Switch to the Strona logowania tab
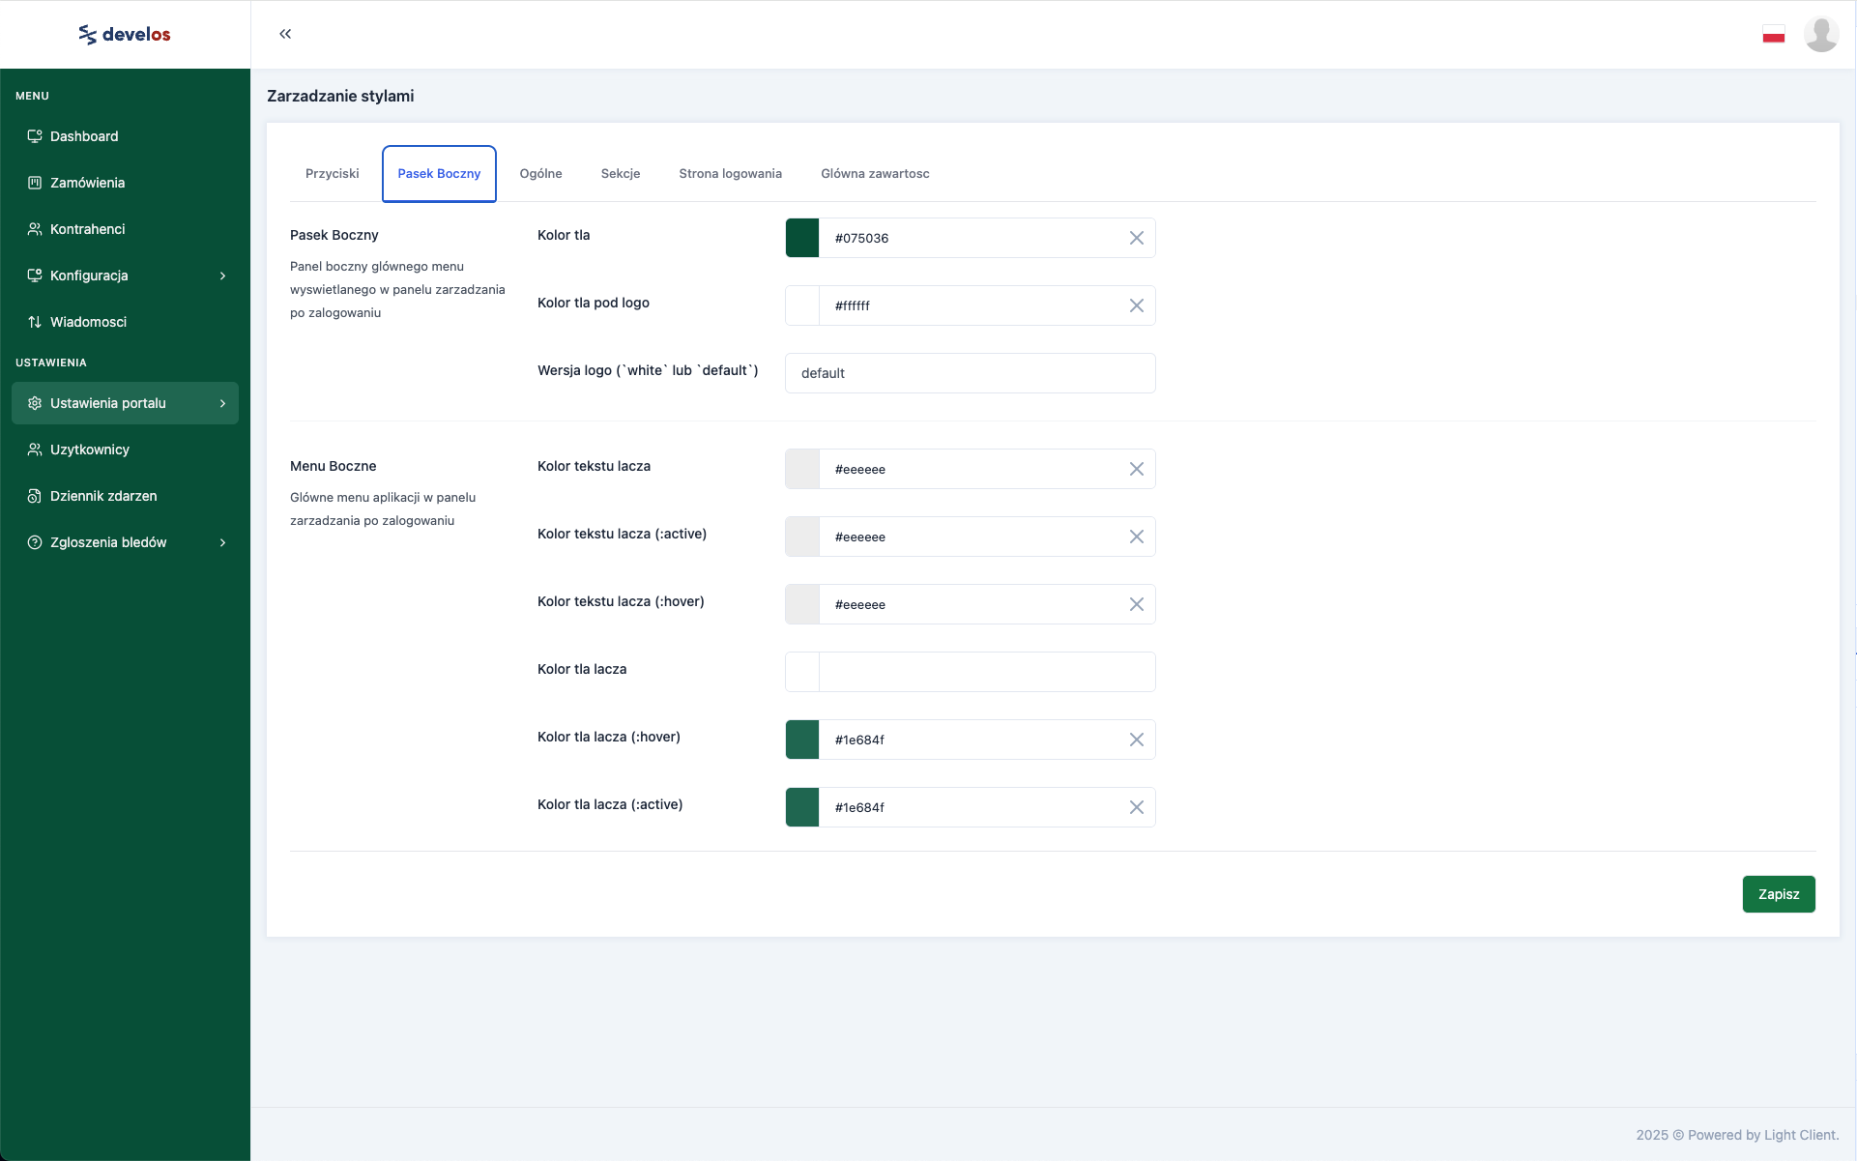 pyautogui.click(x=730, y=174)
